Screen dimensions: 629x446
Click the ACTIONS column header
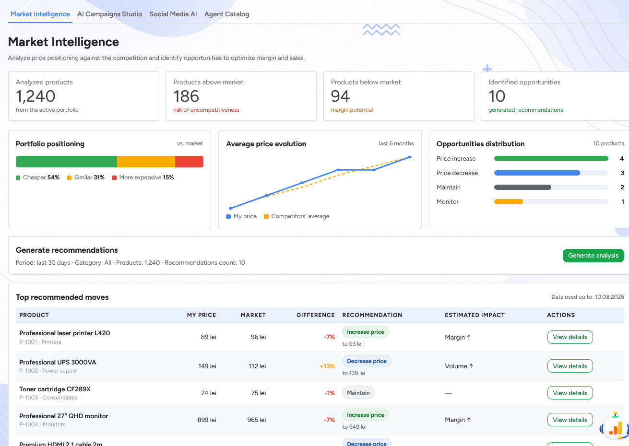[x=561, y=315]
